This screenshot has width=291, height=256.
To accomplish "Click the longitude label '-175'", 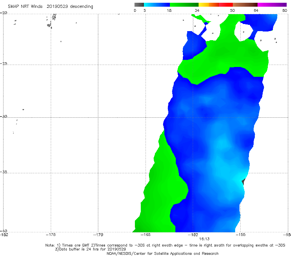I will click(x=51, y=235).
